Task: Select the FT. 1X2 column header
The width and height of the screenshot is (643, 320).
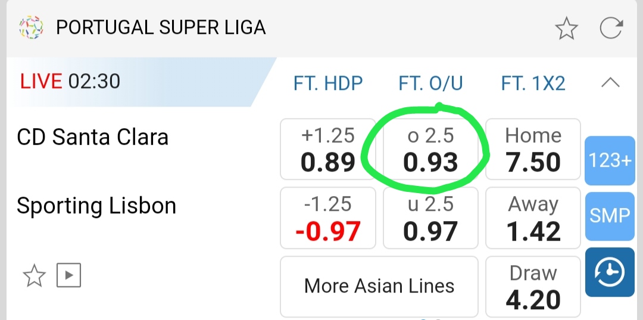Action: 533,83
